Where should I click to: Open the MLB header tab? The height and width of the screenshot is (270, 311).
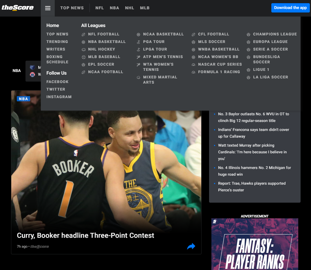coord(145,8)
